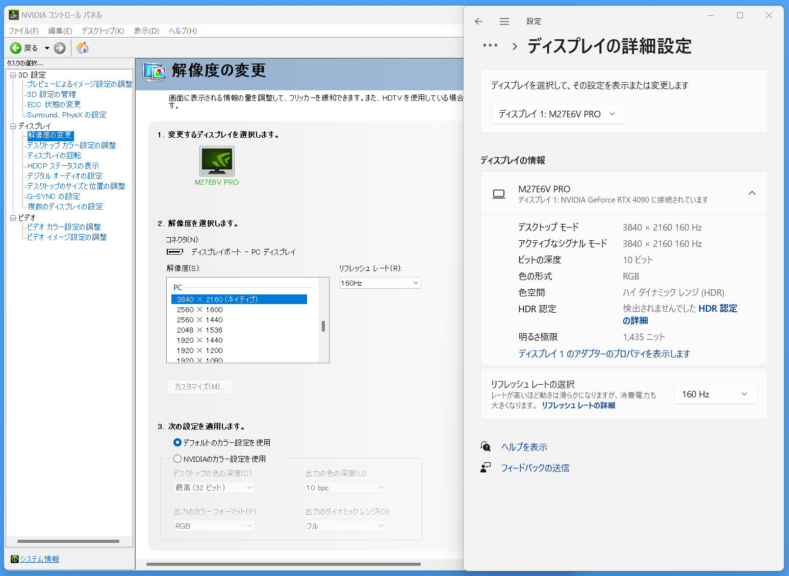The height and width of the screenshot is (576, 789).
Task: Open the 表示(D) menu
Action: 146,31
